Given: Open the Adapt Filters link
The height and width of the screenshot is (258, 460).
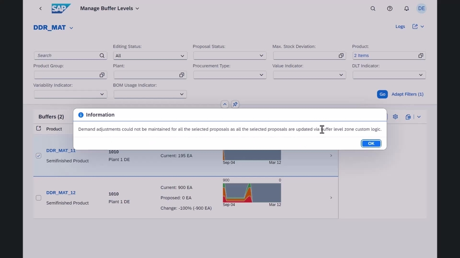Looking at the screenshot, I should click(x=407, y=94).
